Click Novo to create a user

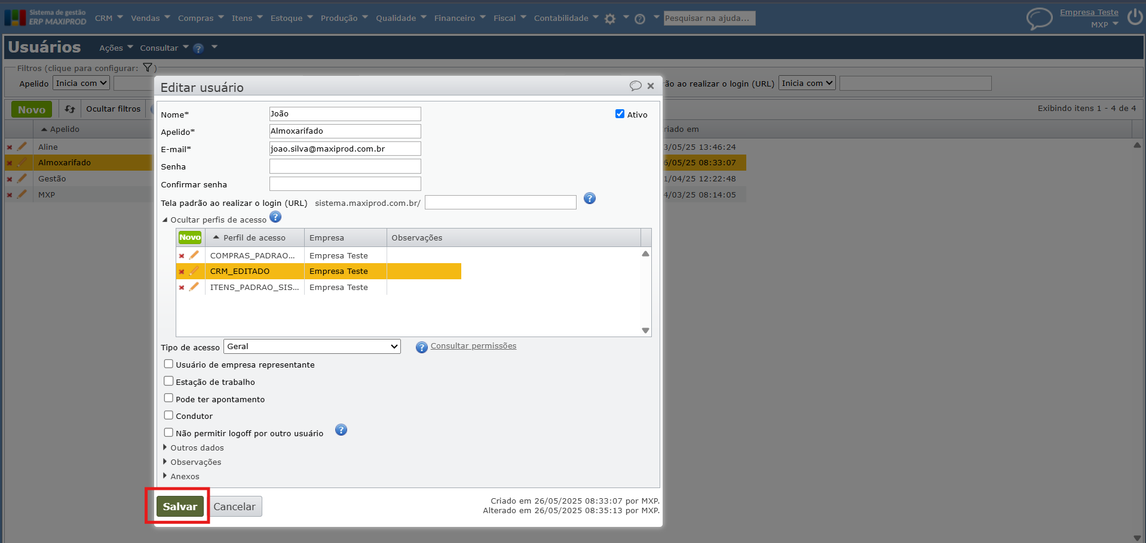[32, 110]
